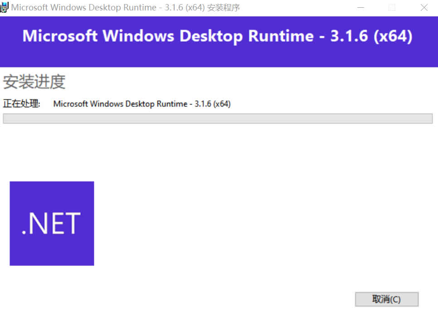Click the 安装进度 heading
Viewport: 438px width, 311px height.
pos(34,82)
